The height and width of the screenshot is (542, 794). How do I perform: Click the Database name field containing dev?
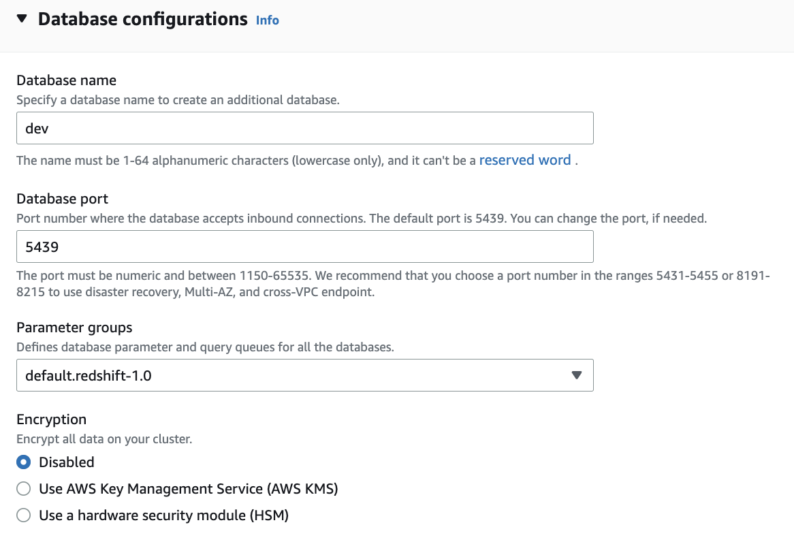(304, 128)
